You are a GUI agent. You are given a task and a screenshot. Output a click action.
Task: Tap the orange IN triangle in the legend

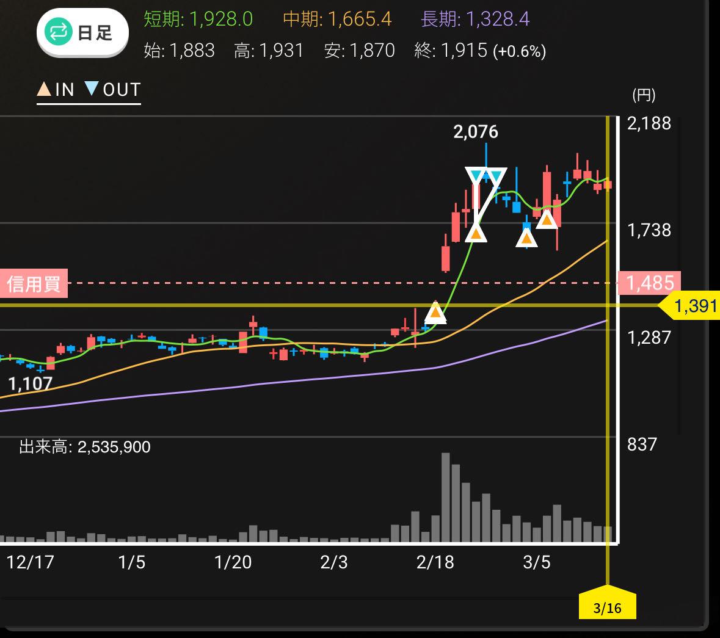click(x=44, y=90)
